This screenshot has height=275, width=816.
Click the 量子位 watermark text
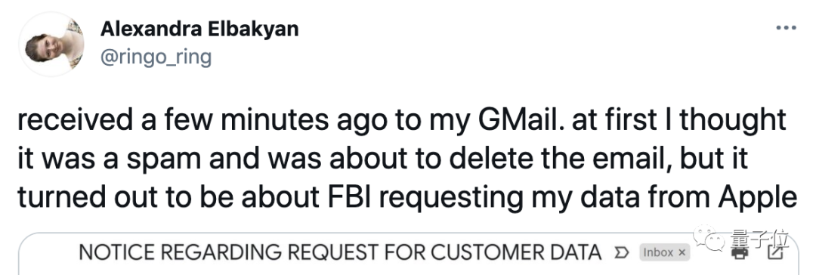tap(759, 239)
